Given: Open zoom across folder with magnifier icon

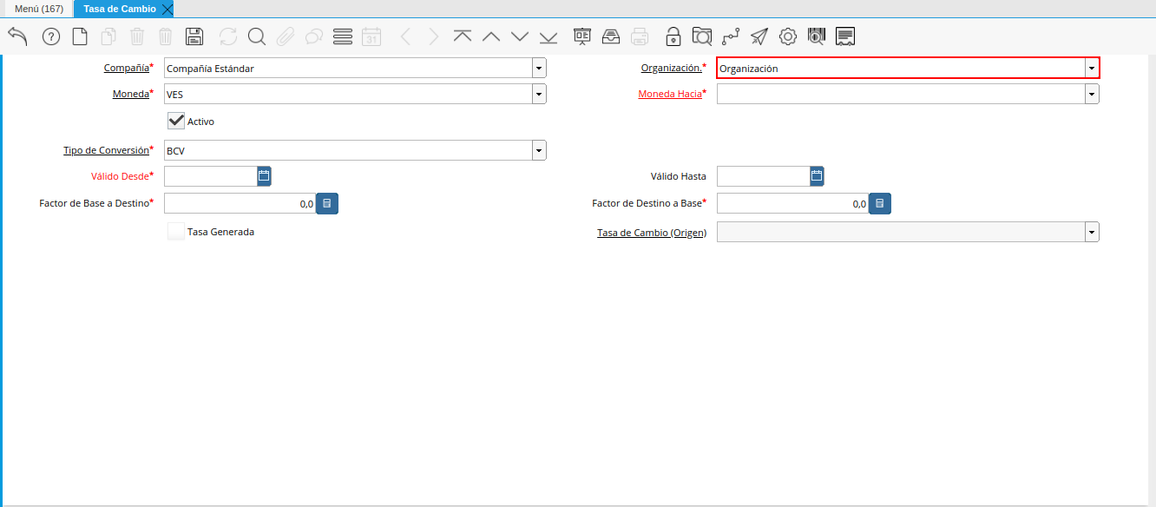Looking at the screenshot, I should (x=702, y=36).
